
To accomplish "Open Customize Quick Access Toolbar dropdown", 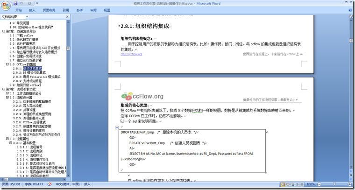I will point(37,3).
